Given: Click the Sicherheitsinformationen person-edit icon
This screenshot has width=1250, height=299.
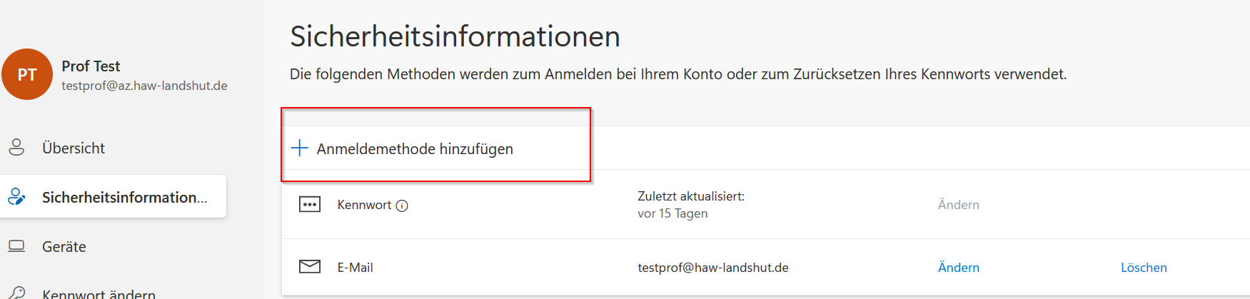Looking at the screenshot, I should pyautogui.click(x=16, y=196).
